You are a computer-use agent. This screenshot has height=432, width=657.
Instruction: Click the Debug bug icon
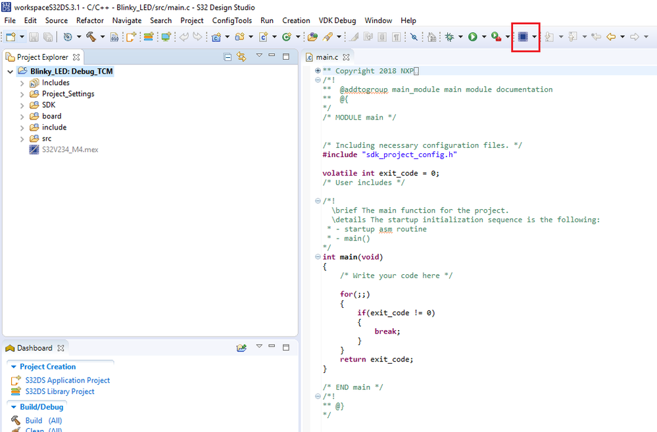[450, 37]
